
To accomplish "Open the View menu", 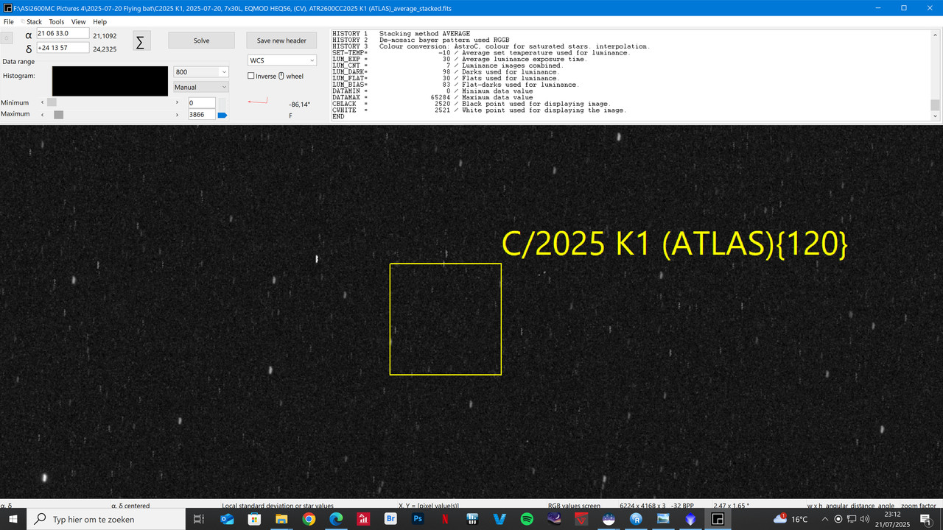I will coord(78,21).
